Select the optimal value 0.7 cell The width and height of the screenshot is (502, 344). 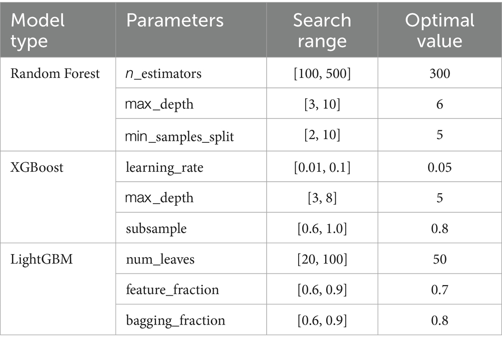click(440, 290)
